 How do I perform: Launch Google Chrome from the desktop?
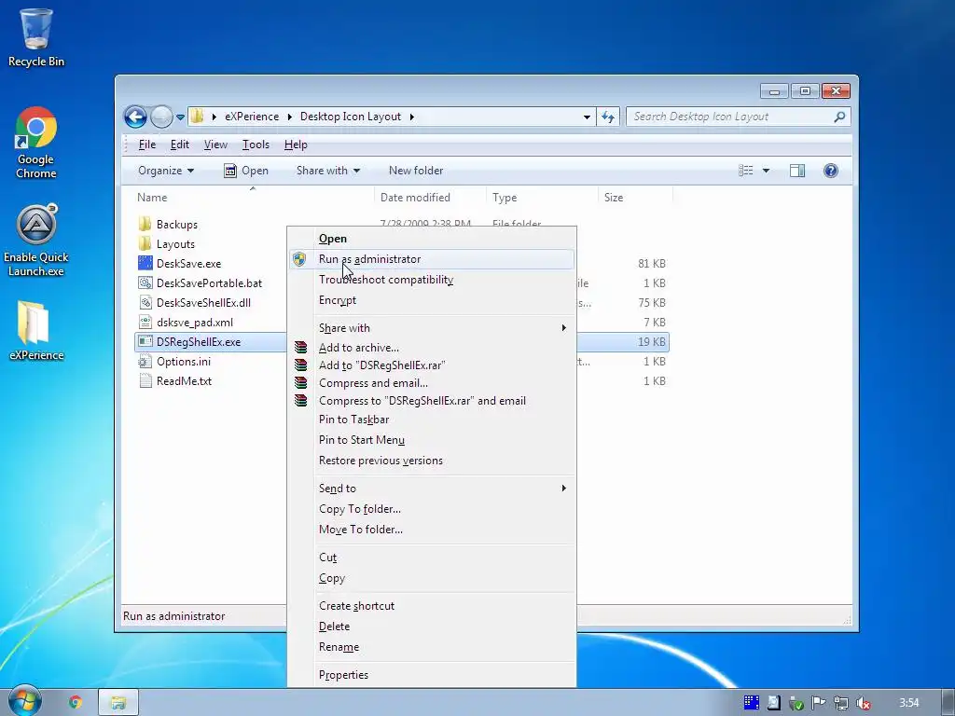point(36,143)
